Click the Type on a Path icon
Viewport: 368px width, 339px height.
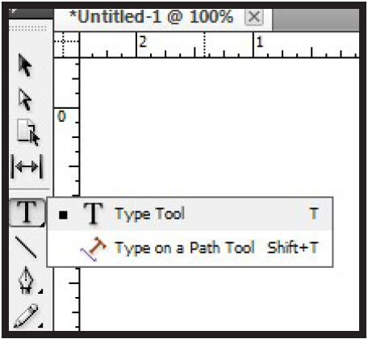click(x=94, y=249)
